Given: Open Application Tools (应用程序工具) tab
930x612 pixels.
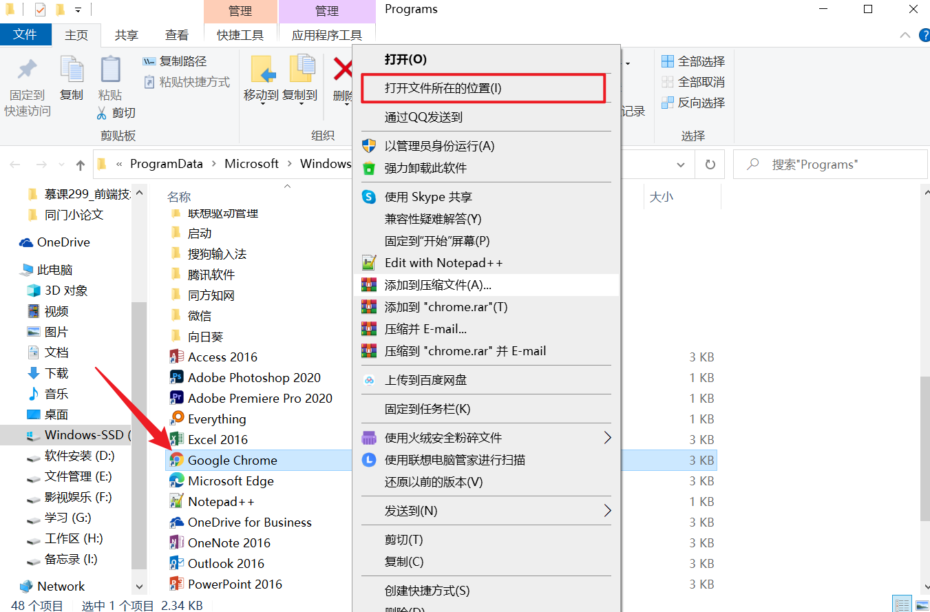Looking at the screenshot, I should point(327,35).
